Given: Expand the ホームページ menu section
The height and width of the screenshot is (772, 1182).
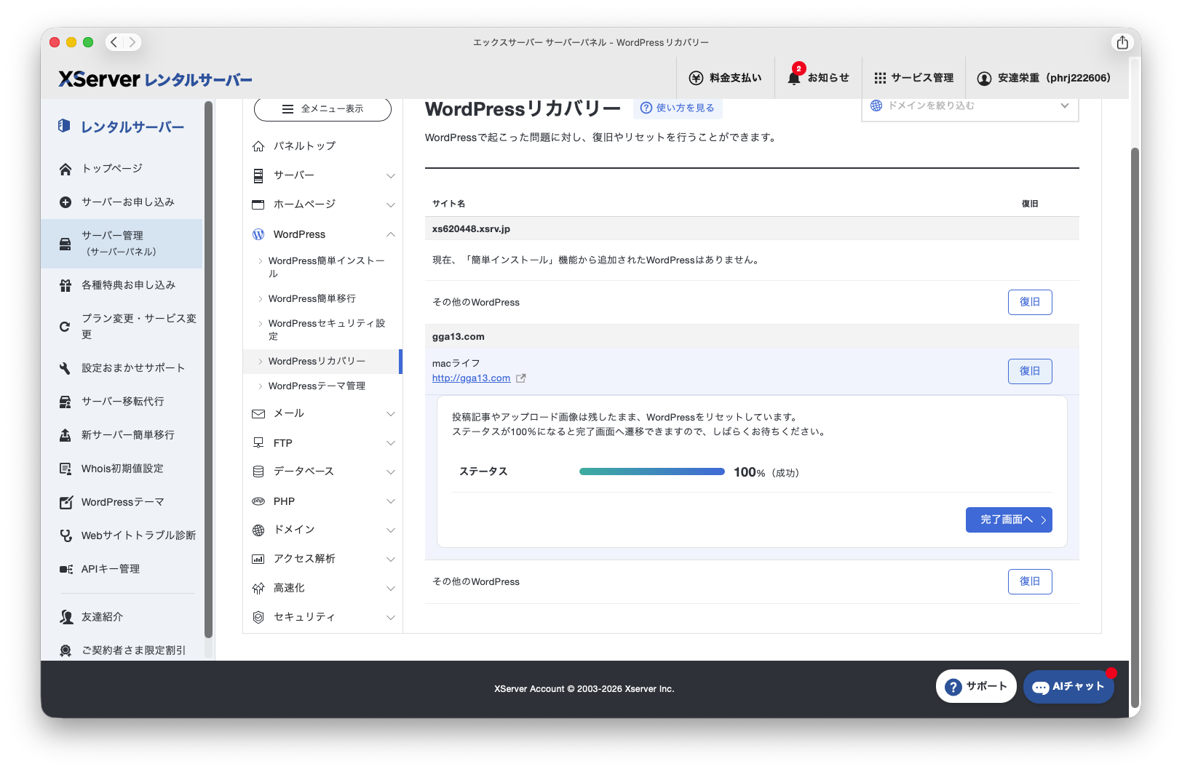Looking at the screenshot, I should coord(322,204).
